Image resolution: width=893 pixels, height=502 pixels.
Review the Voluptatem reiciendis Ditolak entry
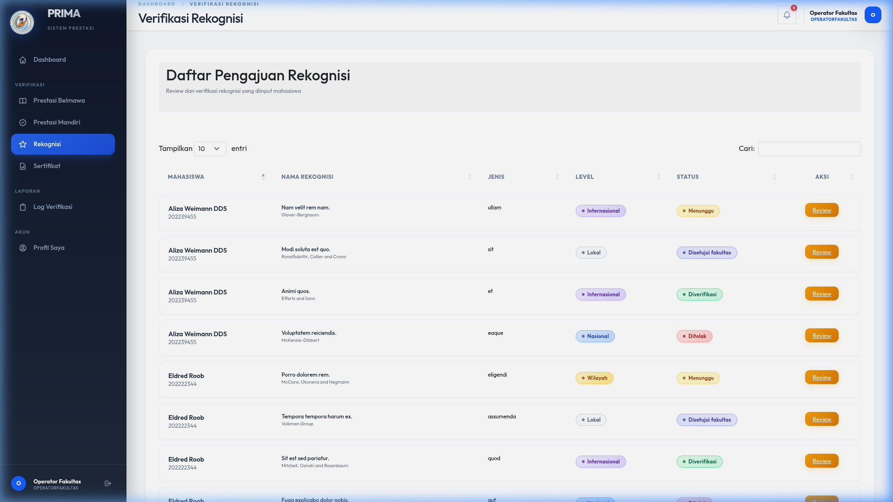coord(821,336)
